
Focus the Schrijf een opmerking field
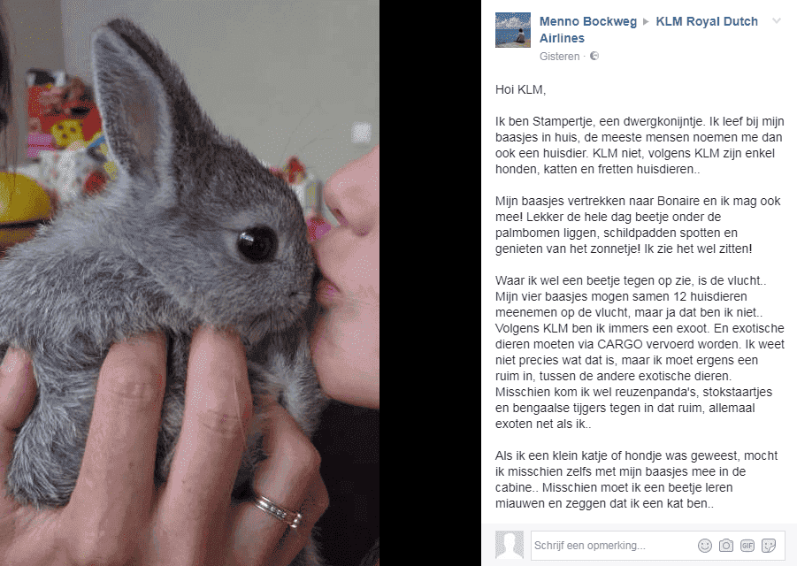click(x=613, y=546)
